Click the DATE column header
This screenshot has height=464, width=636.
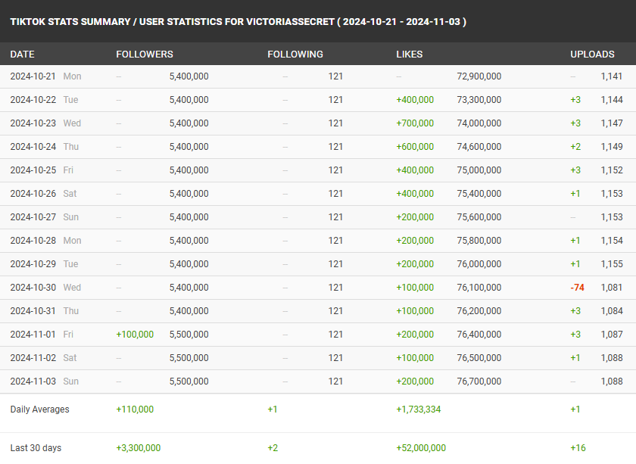(22, 54)
